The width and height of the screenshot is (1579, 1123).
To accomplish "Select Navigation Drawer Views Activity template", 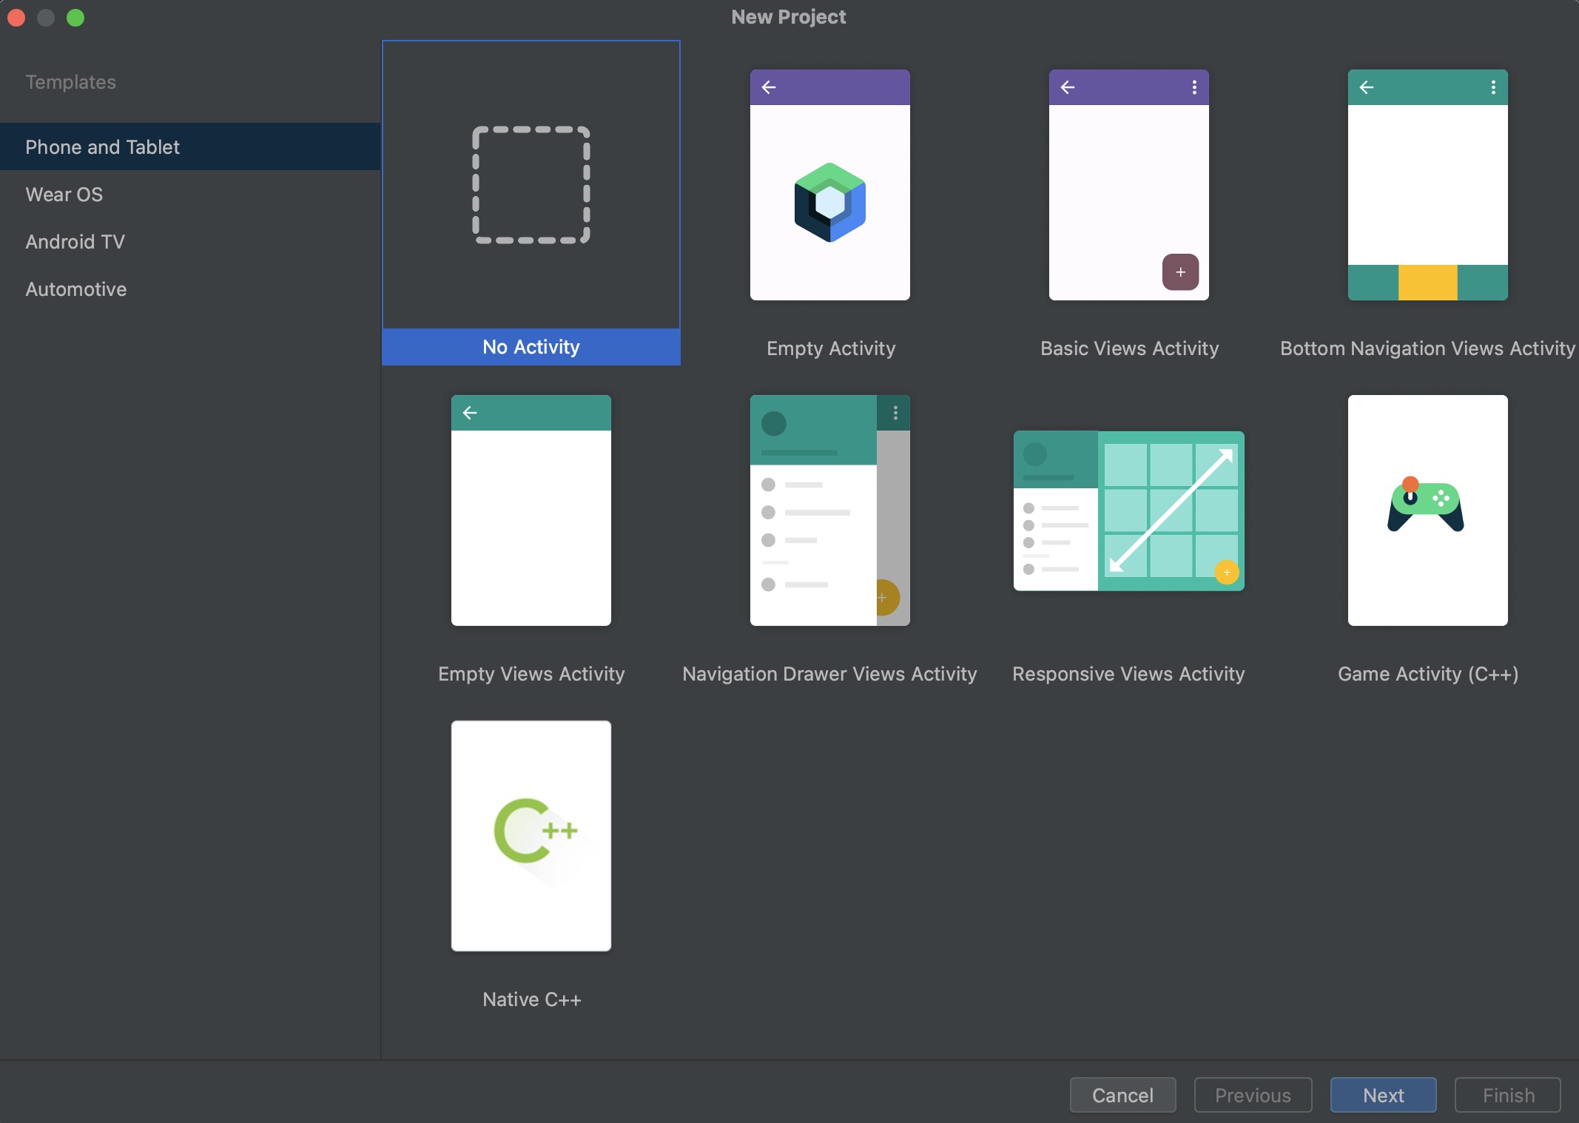I will pos(829,510).
